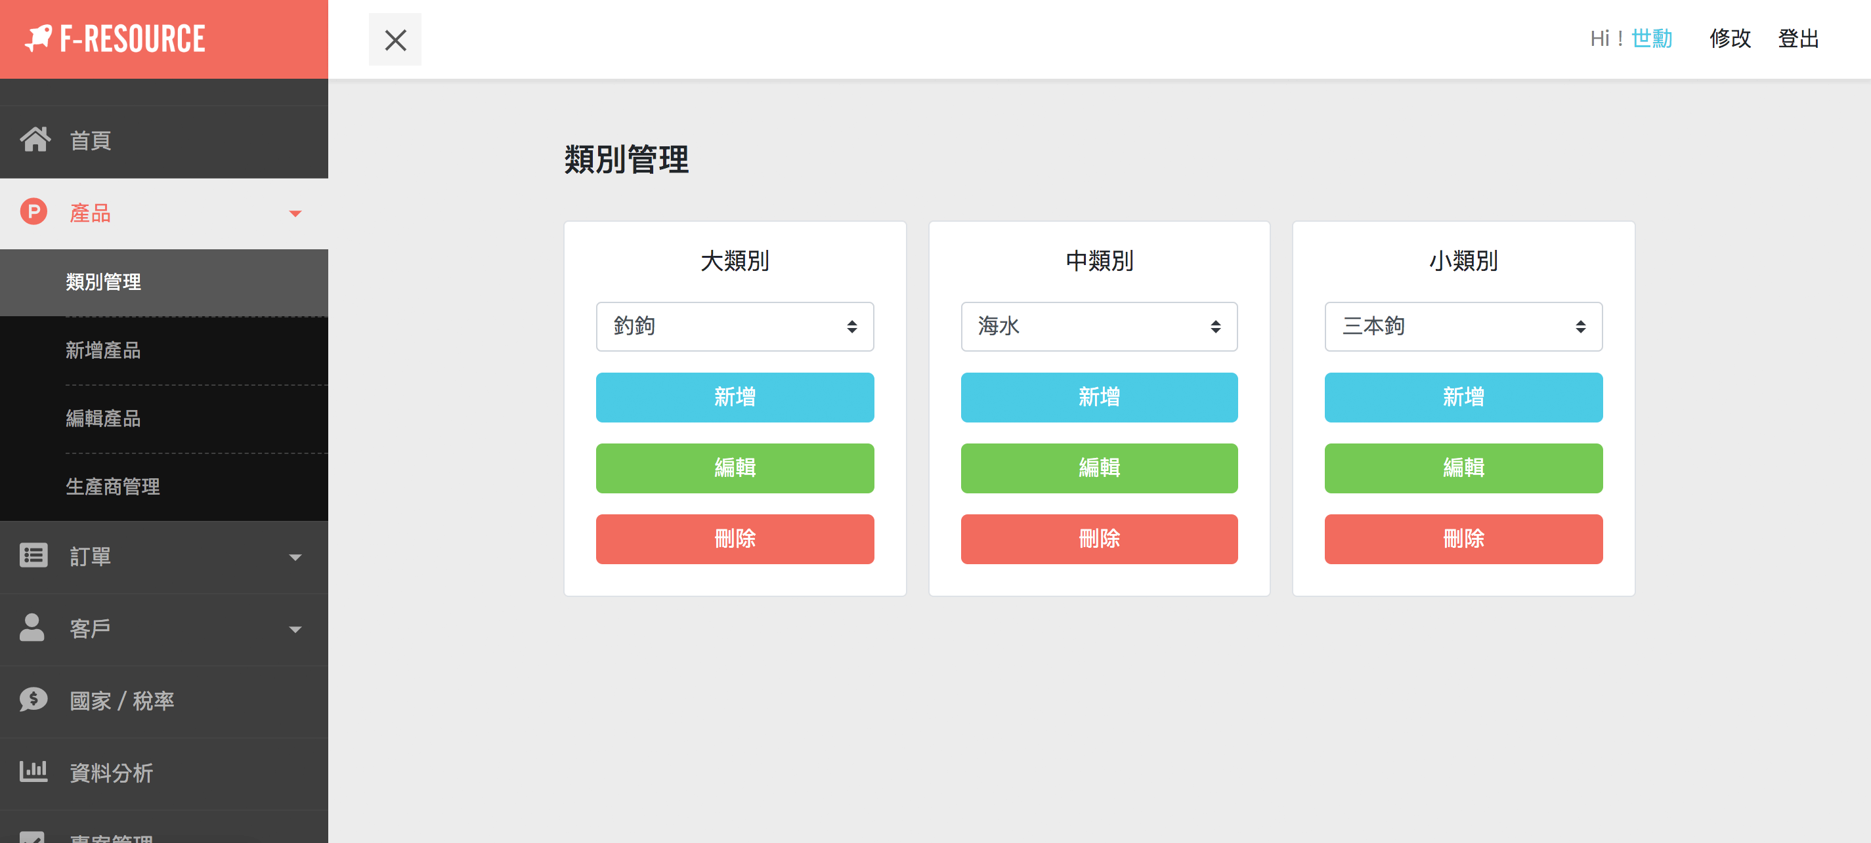Click the F-RESOURCE fish logo

coord(39,38)
